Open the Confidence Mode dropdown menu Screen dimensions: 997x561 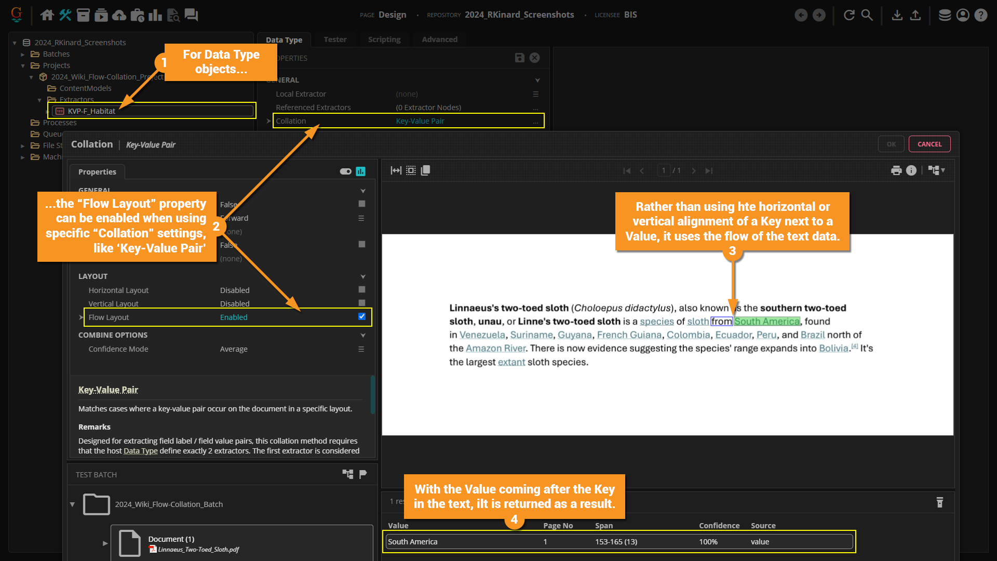(x=361, y=349)
